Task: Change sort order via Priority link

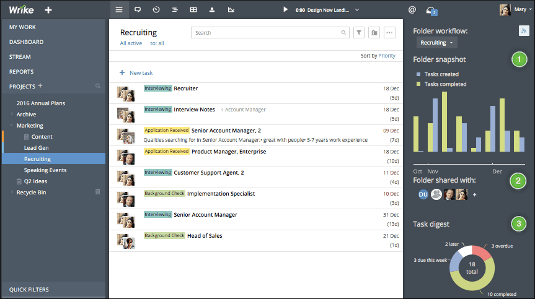Action: pyautogui.click(x=387, y=56)
